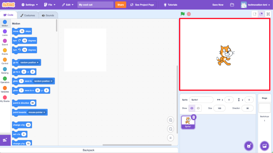Select Control block category
Screen dimensions: 273x153
[x=5, y=61]
